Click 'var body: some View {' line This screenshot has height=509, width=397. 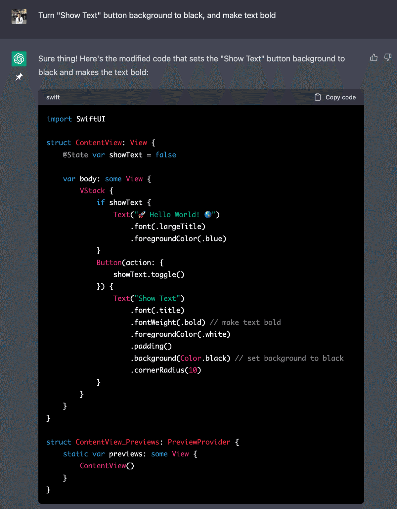[x=107, y=179]
